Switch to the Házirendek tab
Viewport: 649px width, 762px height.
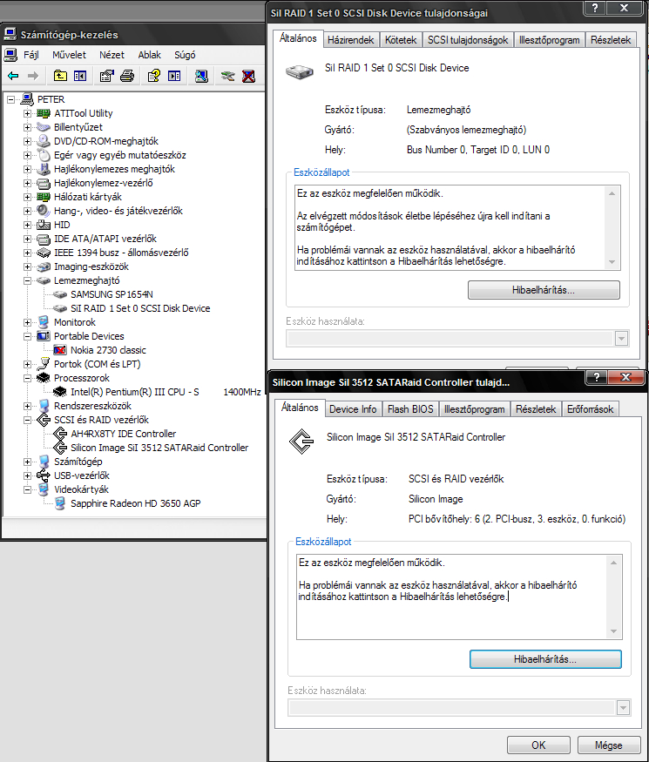click(x=350, y=40)
